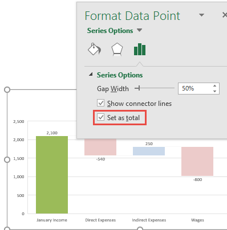
Task: Collapse the Series Options section triangle
Action: pos(91,74)
